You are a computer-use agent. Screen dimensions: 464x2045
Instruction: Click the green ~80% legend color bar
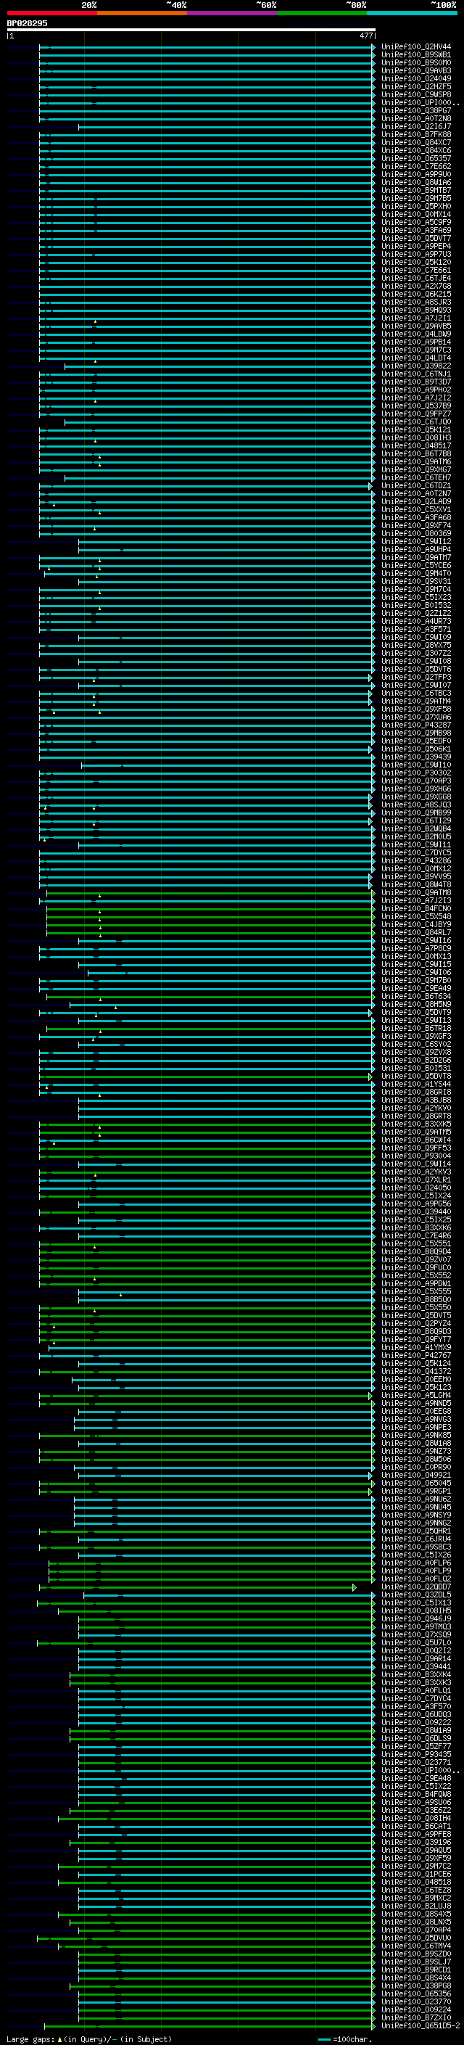322,13
